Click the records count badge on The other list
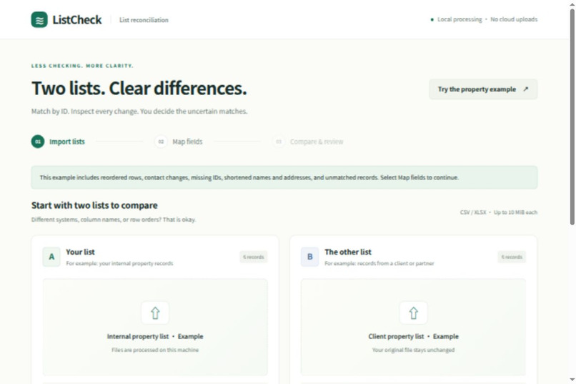 512,257
